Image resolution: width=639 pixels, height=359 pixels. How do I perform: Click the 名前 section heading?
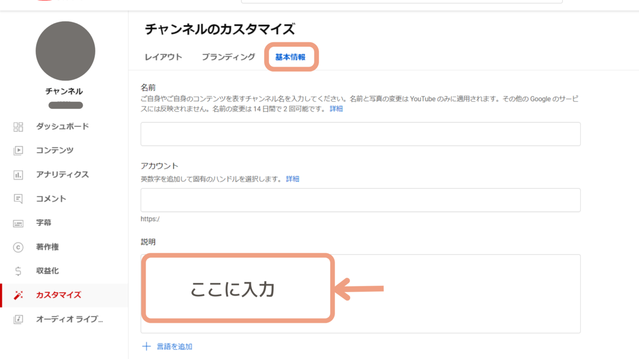(148, 87)
